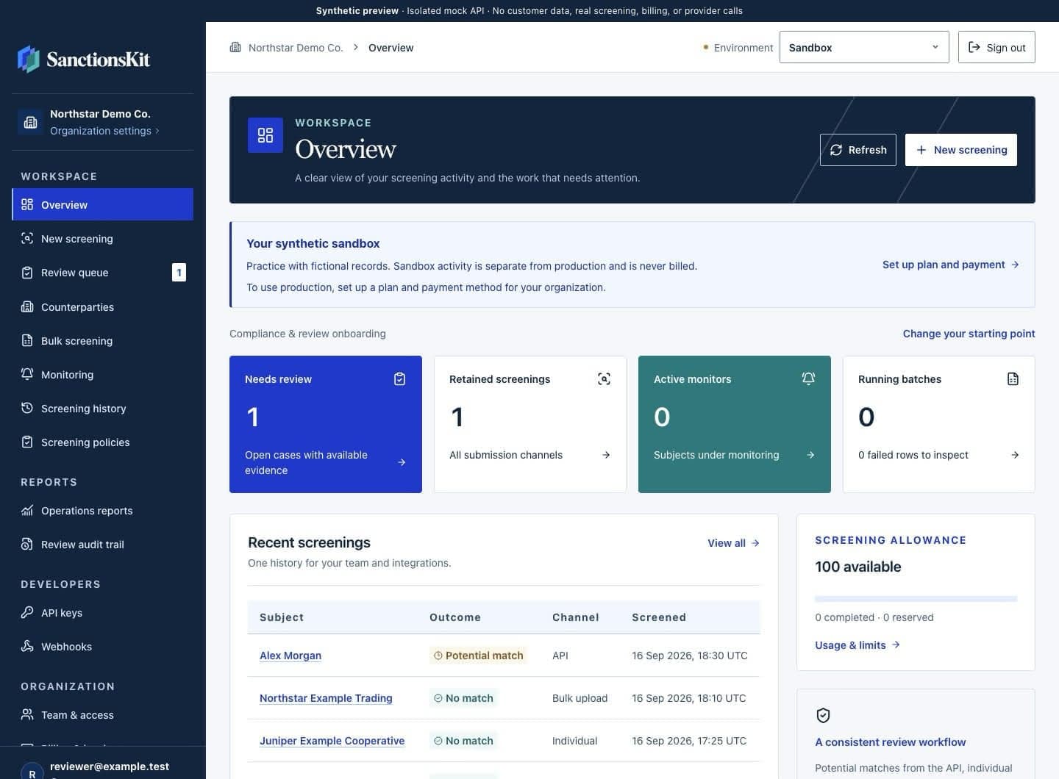The image size is (1059, 779).
Task: Open Bulk screening from the sidebar
Action: tap(103, 340)
